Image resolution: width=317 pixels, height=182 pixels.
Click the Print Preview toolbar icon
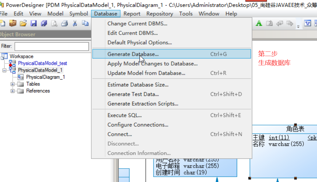[x=54, y=23]
